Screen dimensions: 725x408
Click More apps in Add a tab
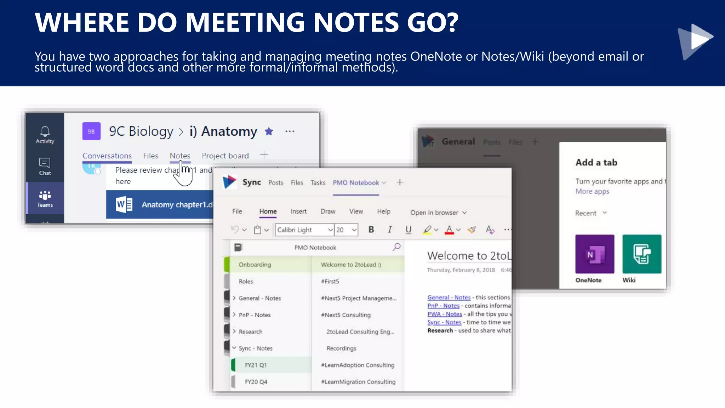(592, 191)
